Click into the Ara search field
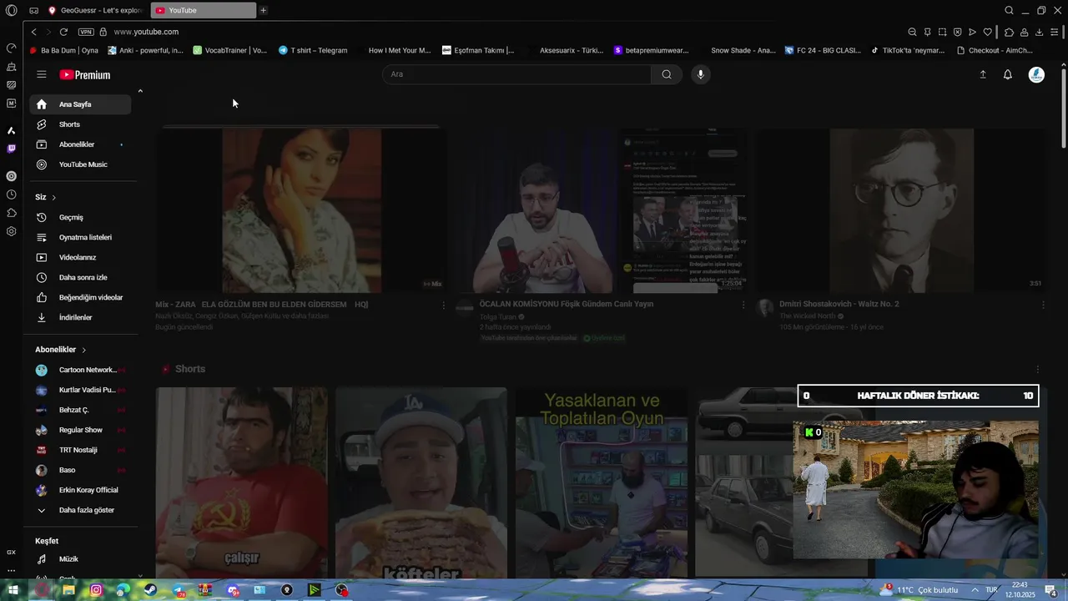The height and width of the screenshot is (601, 1068). coord(517,74)
